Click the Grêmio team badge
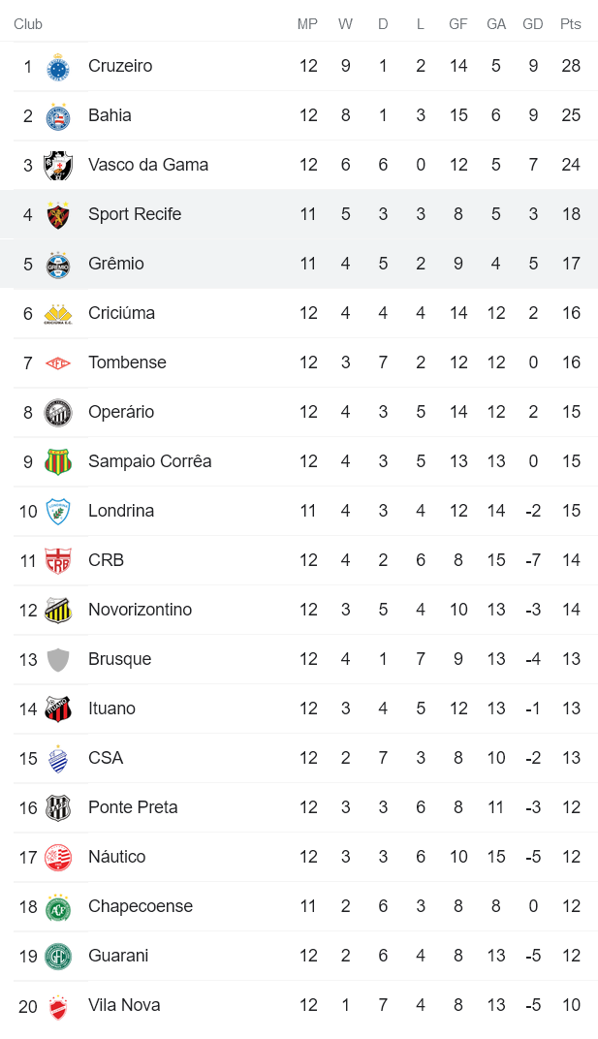Viewport: 598px width, 1039px height. click(58, 264)
